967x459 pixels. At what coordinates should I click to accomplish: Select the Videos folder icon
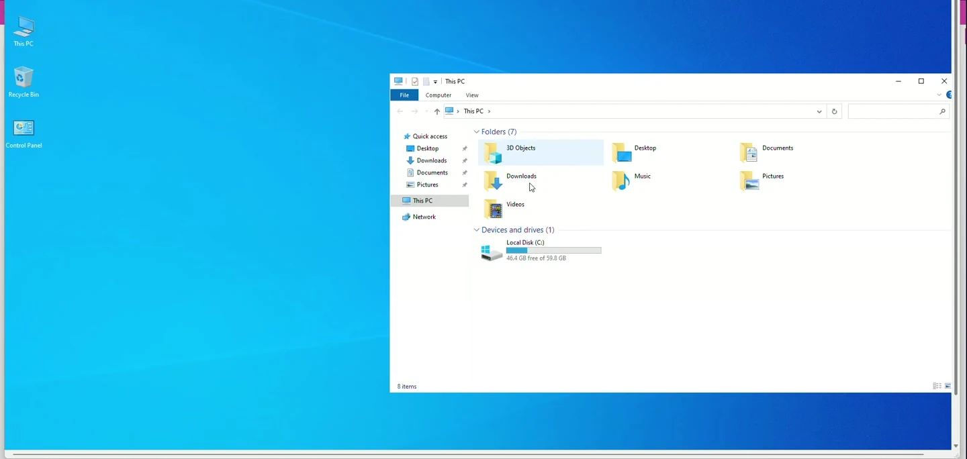coord(493,209)
